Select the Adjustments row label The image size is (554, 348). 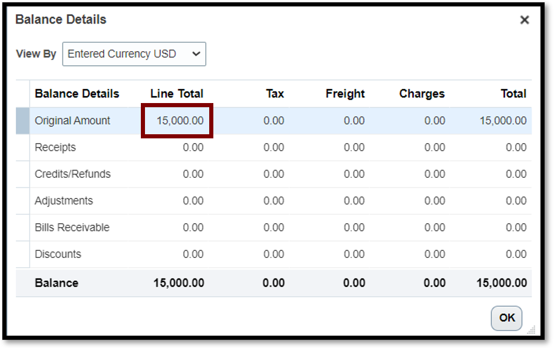[x=64, y=201]
